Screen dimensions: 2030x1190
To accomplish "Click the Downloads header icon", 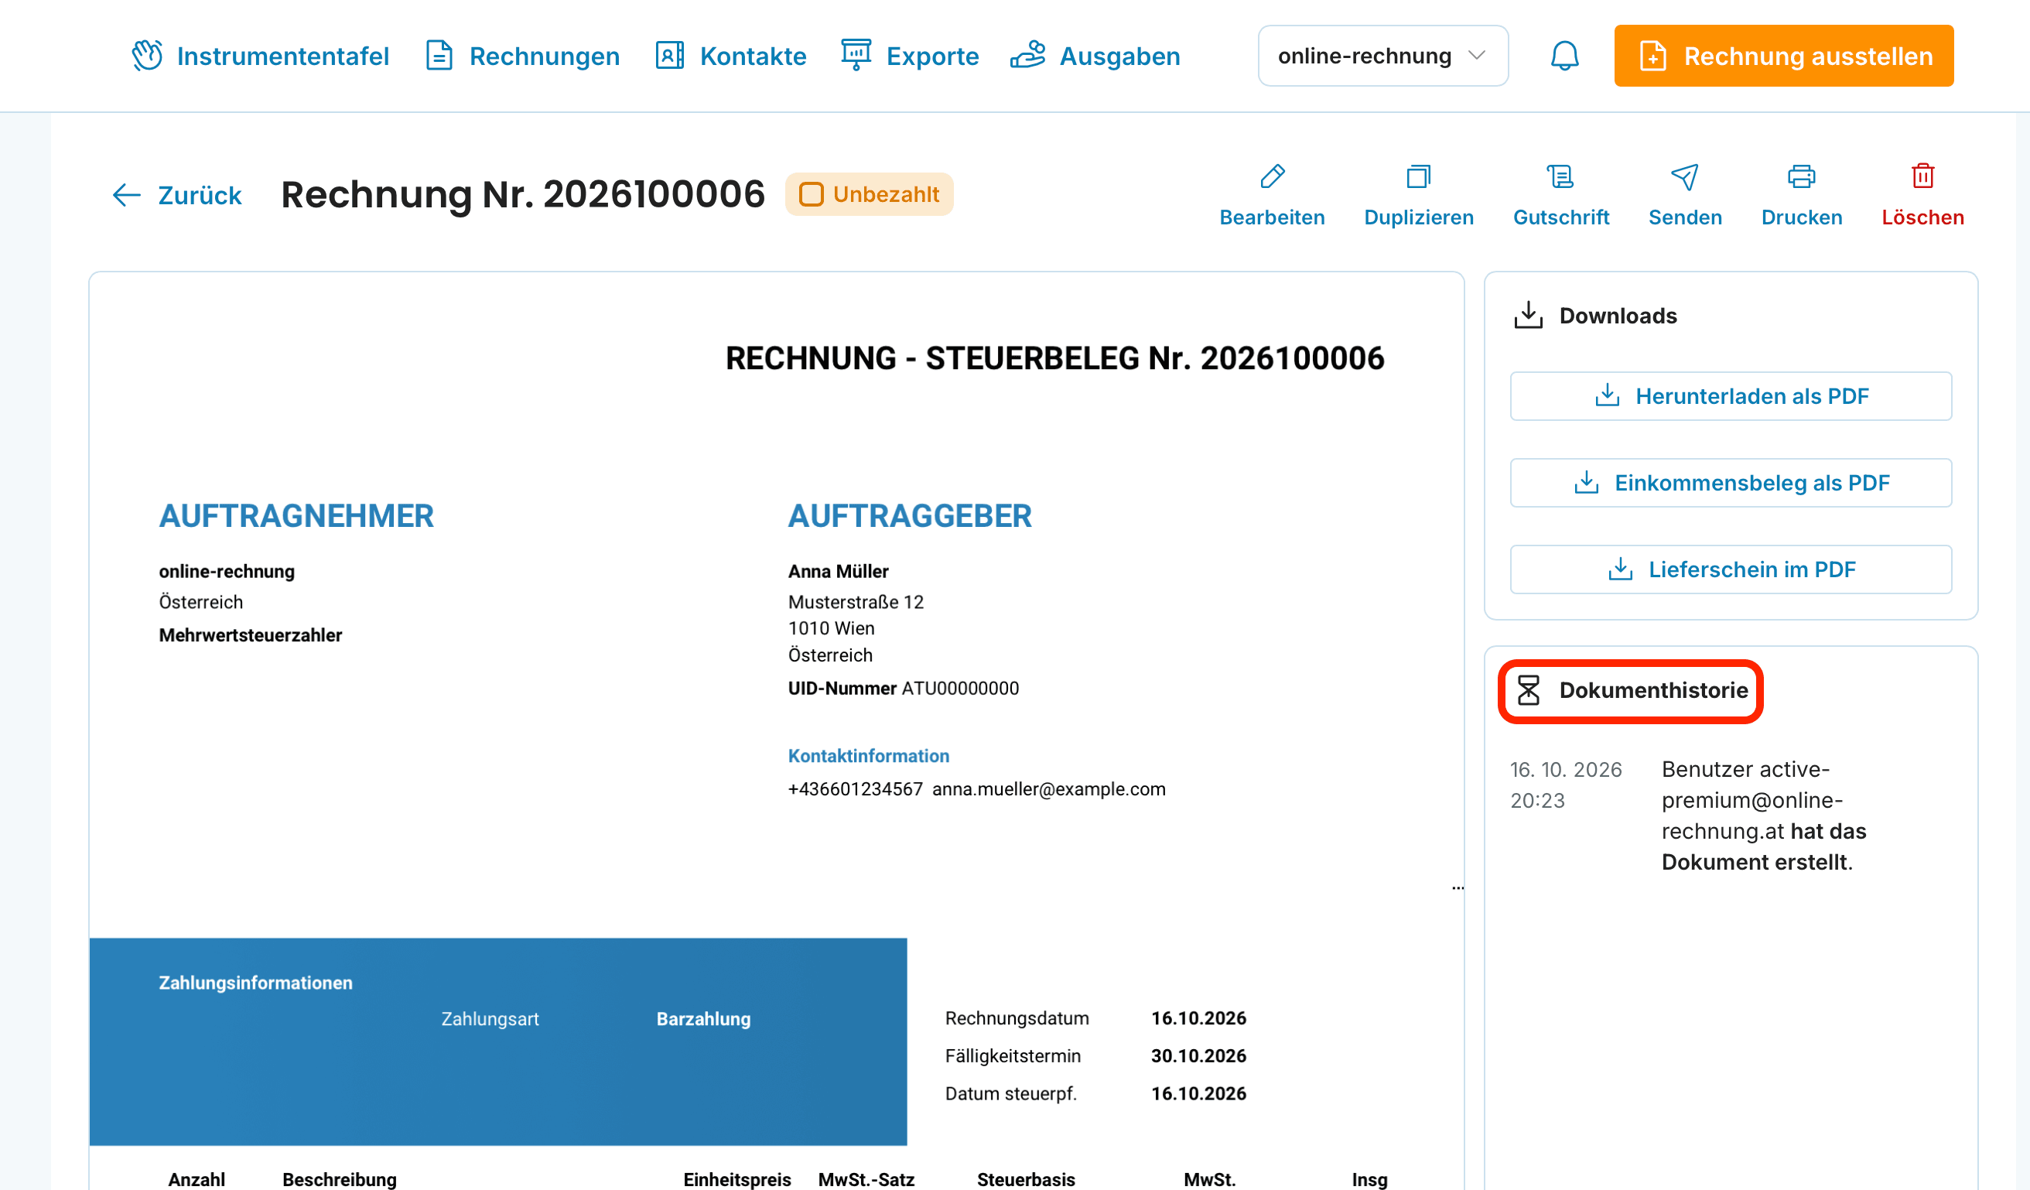I will click(1528, 315).
